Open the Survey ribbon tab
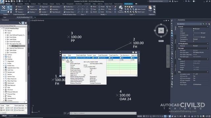Image resolution: width=211 pixels, height=118 pixels. (58, 4)
